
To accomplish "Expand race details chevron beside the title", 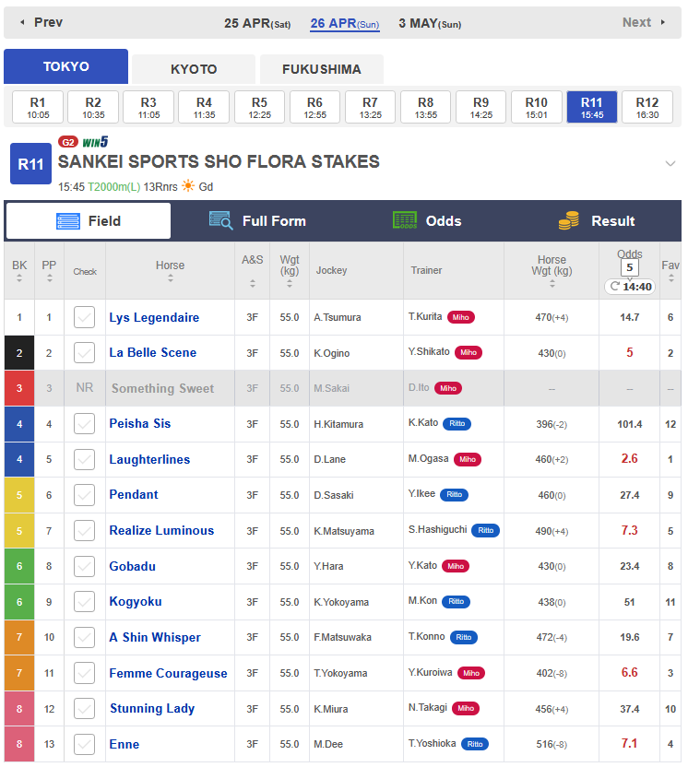I will pos(670,163).
